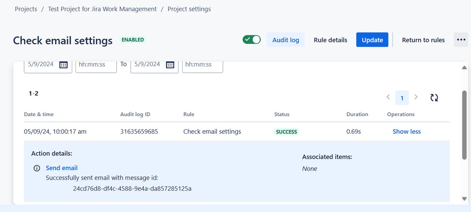Click the Rule column header
The image size is (471, 212).
[189, 114]
